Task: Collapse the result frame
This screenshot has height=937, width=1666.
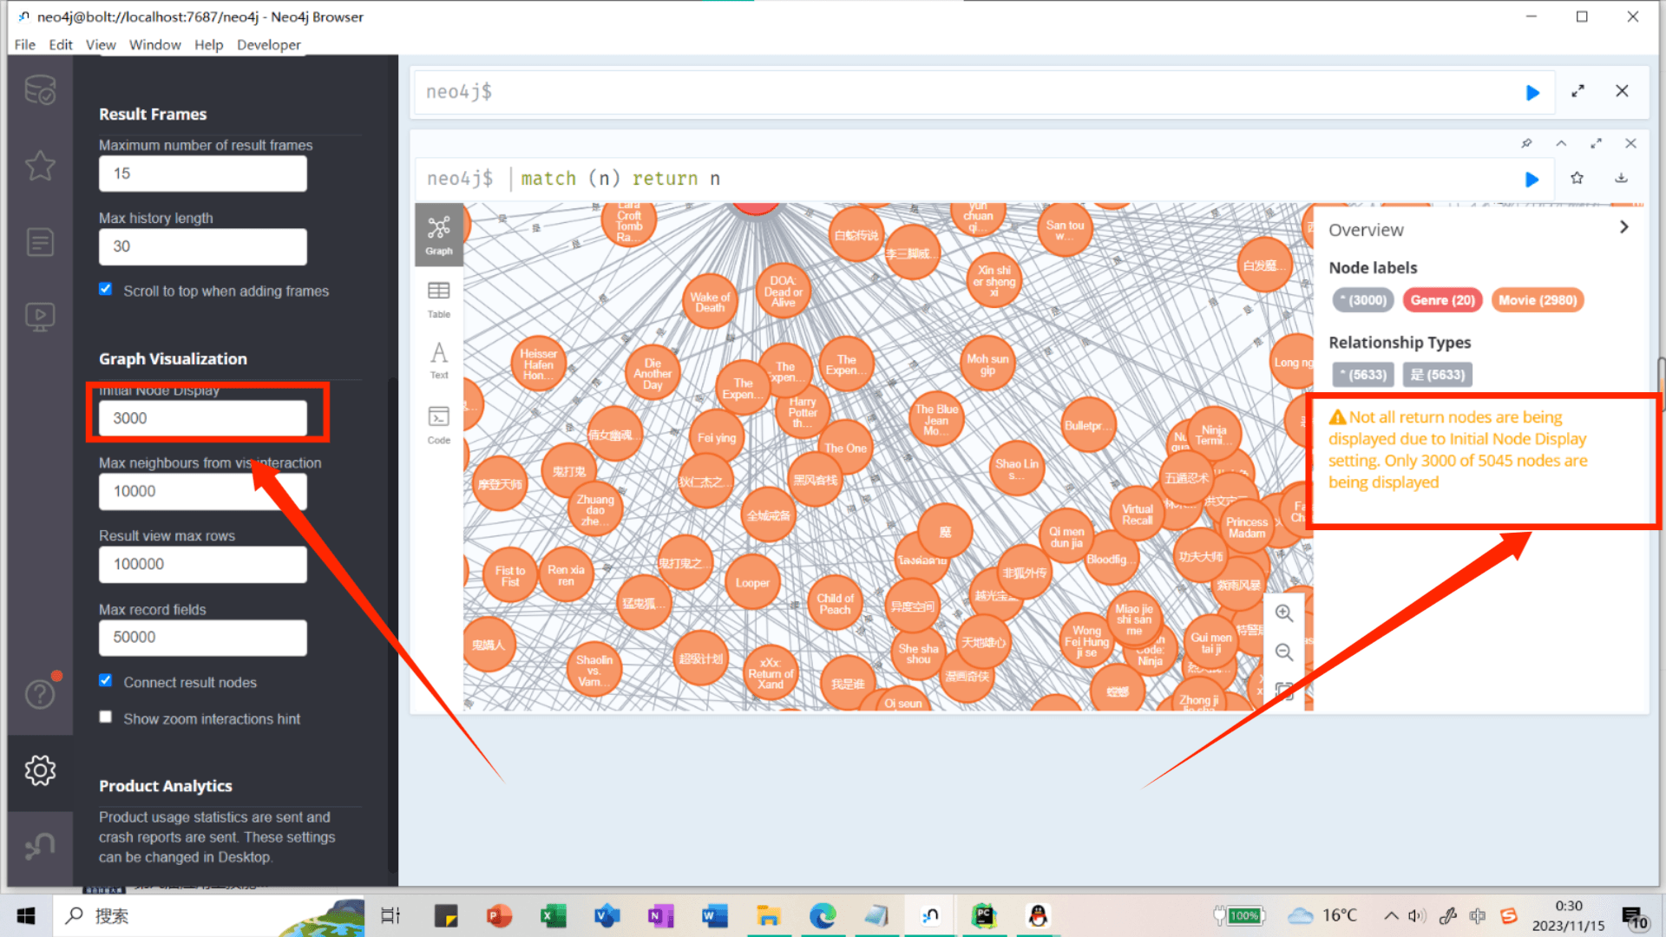Action: tap(1561, 143)
